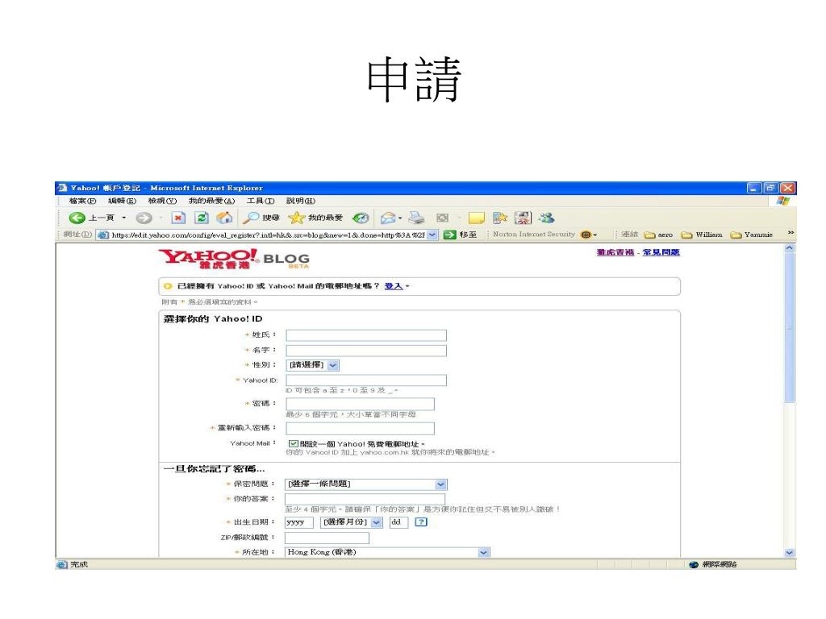This screenshot has height=619, width=826.
Task: Open the Favorites (我的最愛) menu
Action: point(212,201)
